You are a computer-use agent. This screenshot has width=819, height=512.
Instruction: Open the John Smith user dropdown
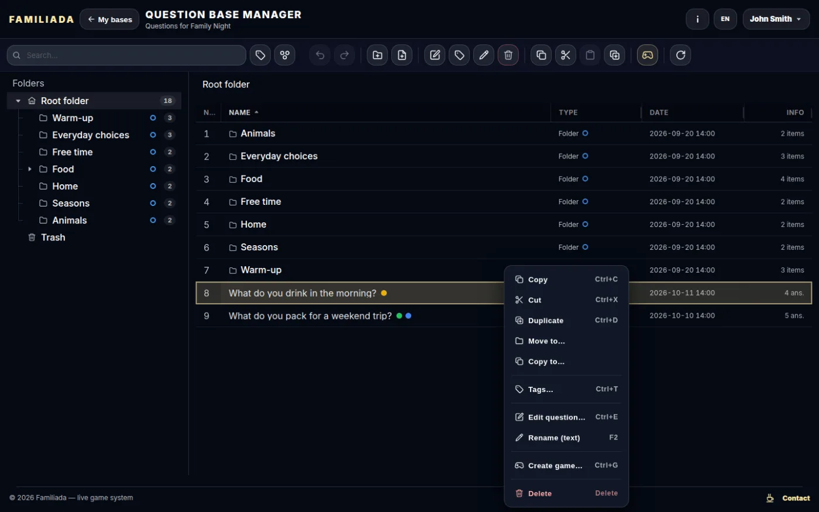point(776,19)
